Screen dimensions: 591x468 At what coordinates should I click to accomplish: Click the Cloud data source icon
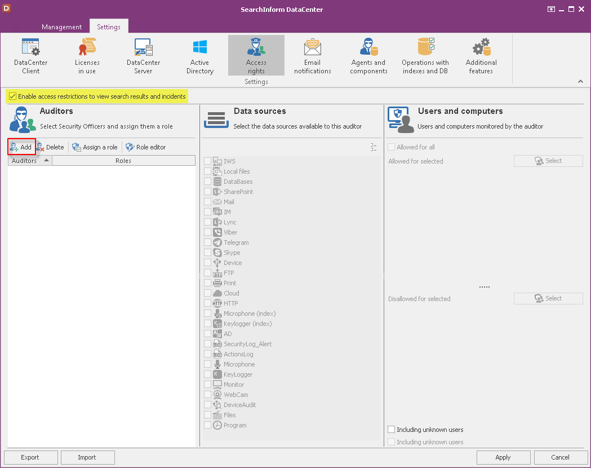coord(217,293)
